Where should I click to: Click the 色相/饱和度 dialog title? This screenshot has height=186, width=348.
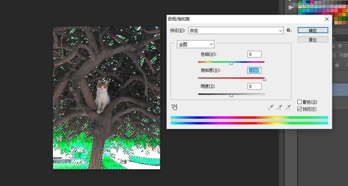tap(179, 19)
